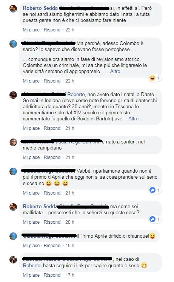This screenshot has width=174, height=282.
Task: Like the first comment by Roberto Sedda
Action: pos(31,30)
